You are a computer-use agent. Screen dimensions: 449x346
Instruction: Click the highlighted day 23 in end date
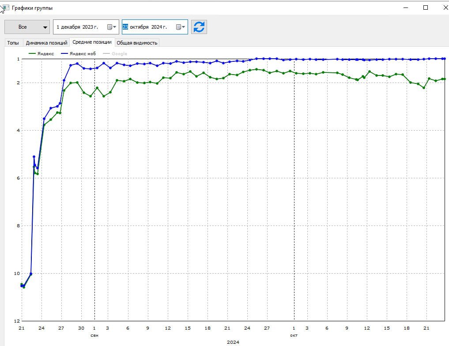[x=125, y=27]
